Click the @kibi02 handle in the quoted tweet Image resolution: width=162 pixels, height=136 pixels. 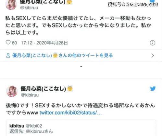pyautogui.click(x=34, y=126)
